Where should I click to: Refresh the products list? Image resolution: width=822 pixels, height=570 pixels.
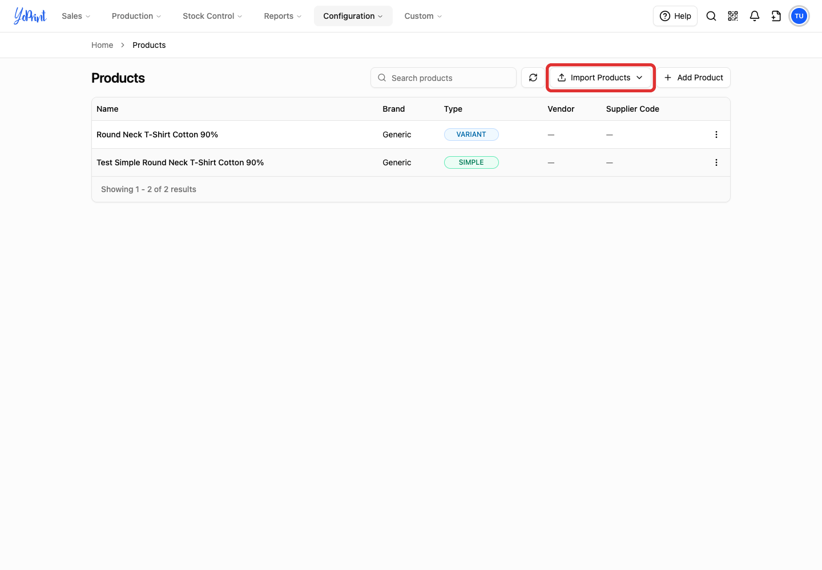pyautogui.click(x=533, y=78)
